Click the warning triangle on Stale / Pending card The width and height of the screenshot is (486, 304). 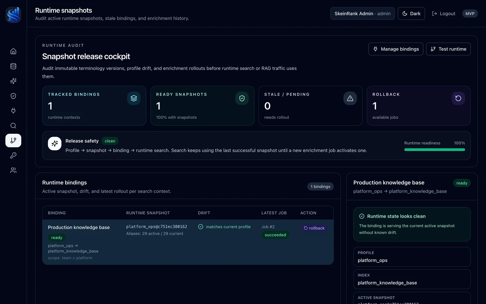coord(350,98)
